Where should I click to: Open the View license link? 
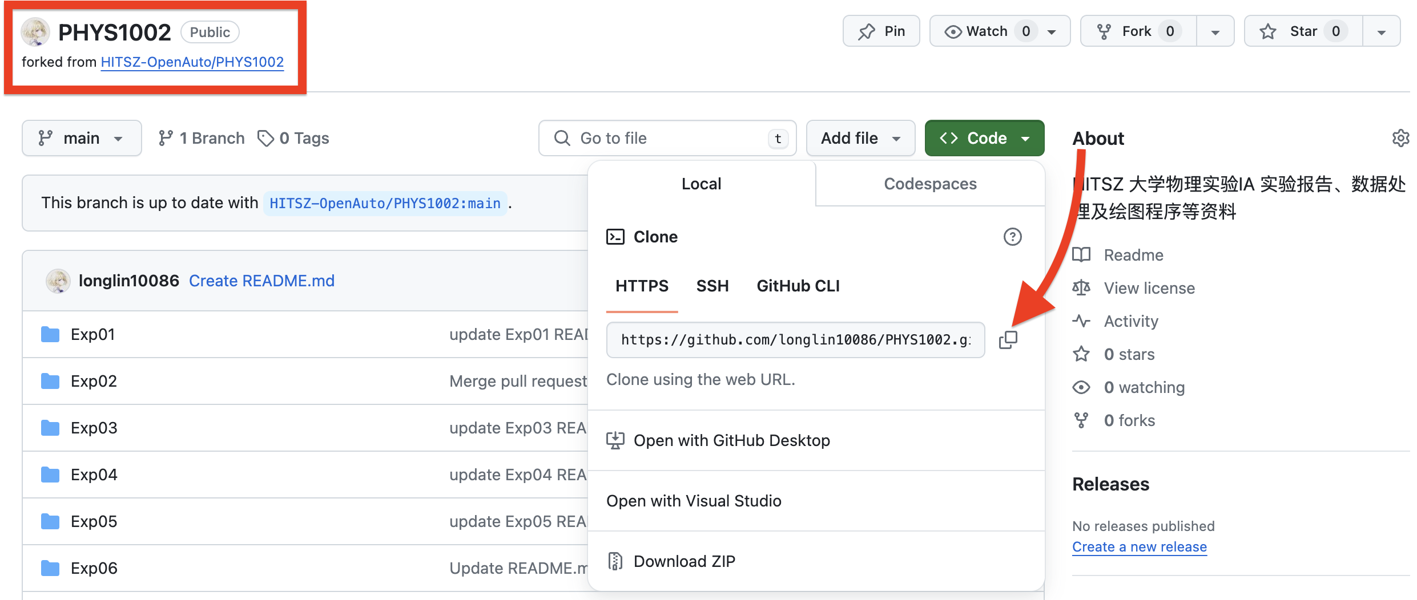pyautogui.click(x=1149, y=288)
